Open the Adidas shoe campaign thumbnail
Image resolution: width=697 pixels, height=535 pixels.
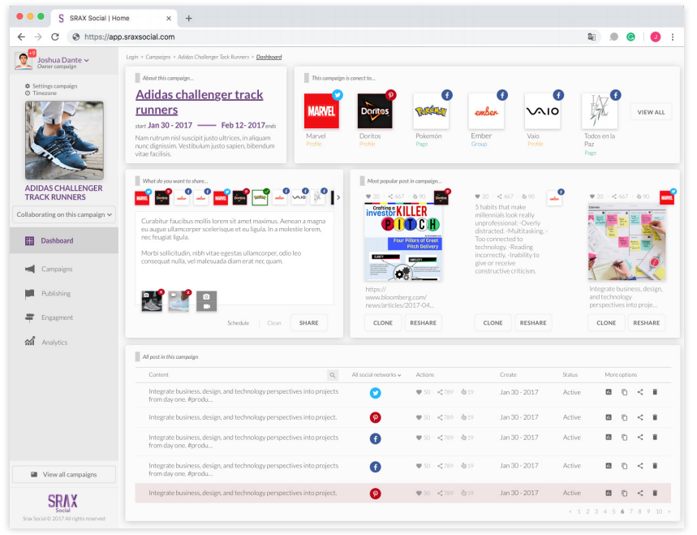pyautogui.click(x=64, y=140)
